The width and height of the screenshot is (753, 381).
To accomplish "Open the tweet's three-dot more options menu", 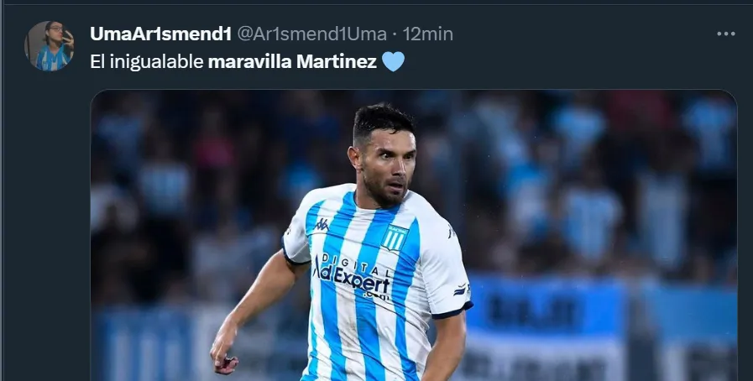I will [725, 34].
